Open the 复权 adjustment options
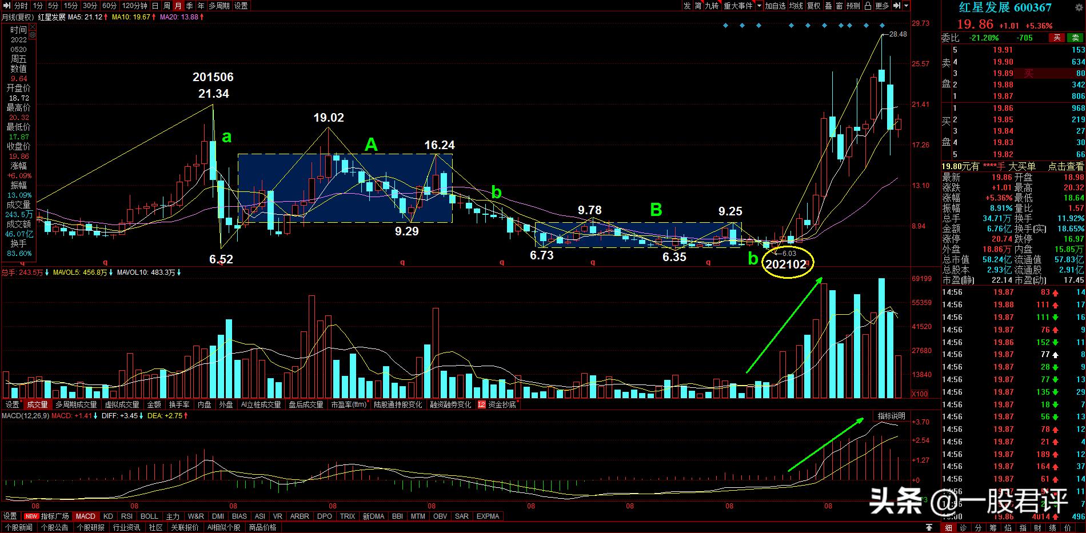The height and width of the screenshot is (533, 1086). pos(814,6)
